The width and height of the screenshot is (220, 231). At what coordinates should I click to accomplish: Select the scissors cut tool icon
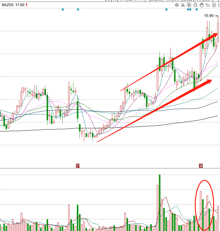coord(183,5)
